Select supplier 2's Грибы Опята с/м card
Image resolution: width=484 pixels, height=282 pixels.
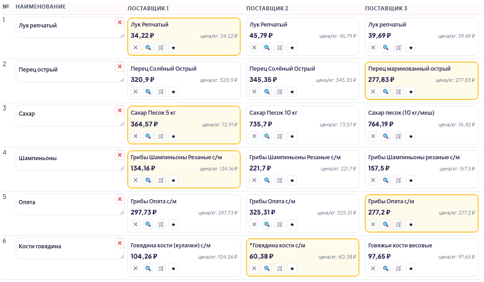click(x=302, y=206)
